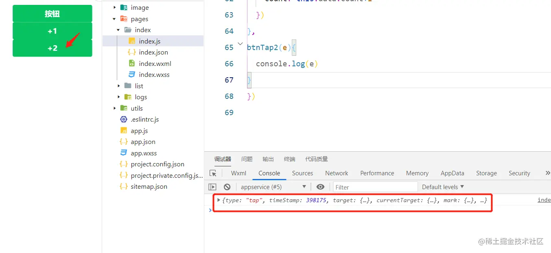This screenshot has width=551, height=253.
Task: Open the Storage devtools tab
Action: (x=486, y=173)
